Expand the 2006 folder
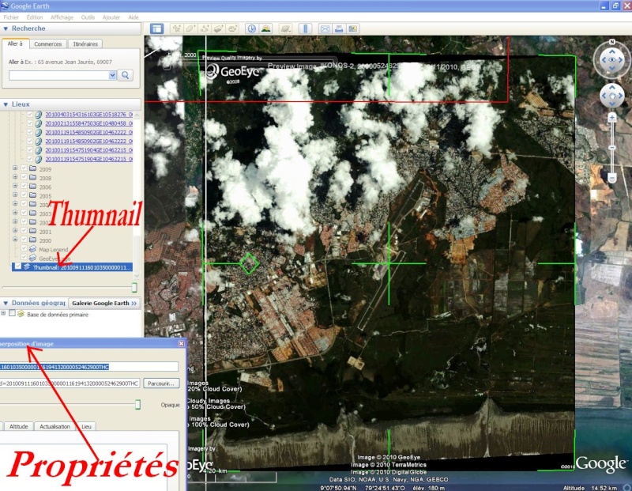This screenshot has width=632, height=491. tap(15, 186)
